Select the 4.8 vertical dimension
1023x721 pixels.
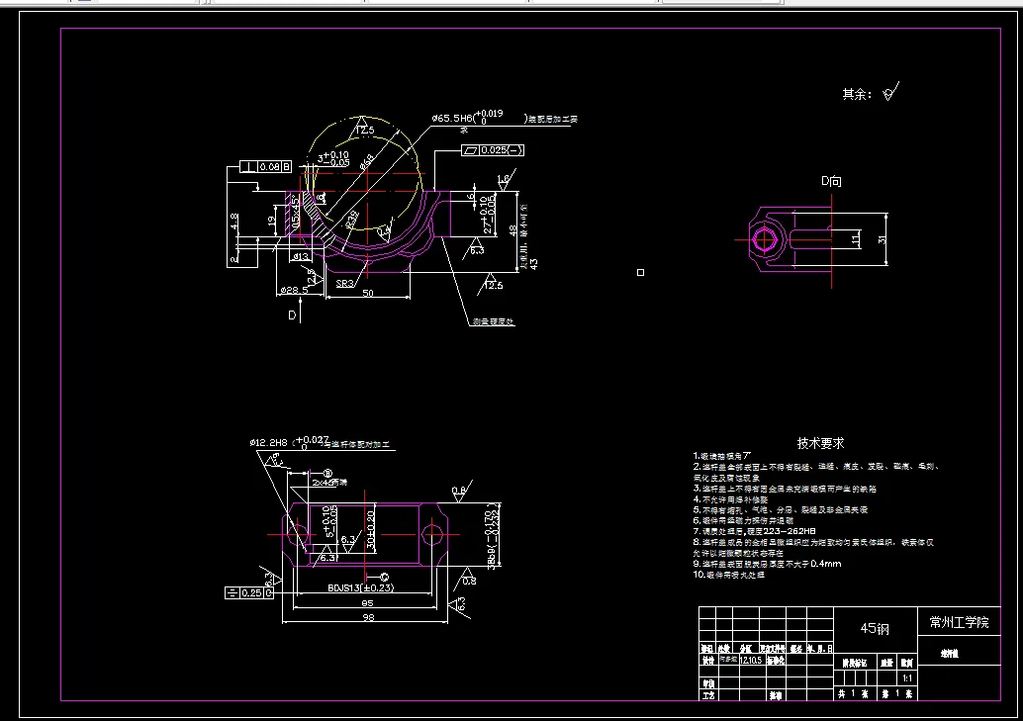[234, 222]
